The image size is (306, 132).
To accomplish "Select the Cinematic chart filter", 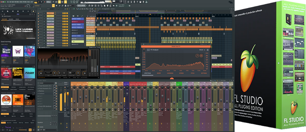I will pos(15,123).
